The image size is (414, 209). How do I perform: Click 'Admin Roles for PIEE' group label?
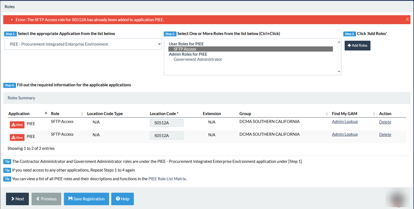click(188, 54)
